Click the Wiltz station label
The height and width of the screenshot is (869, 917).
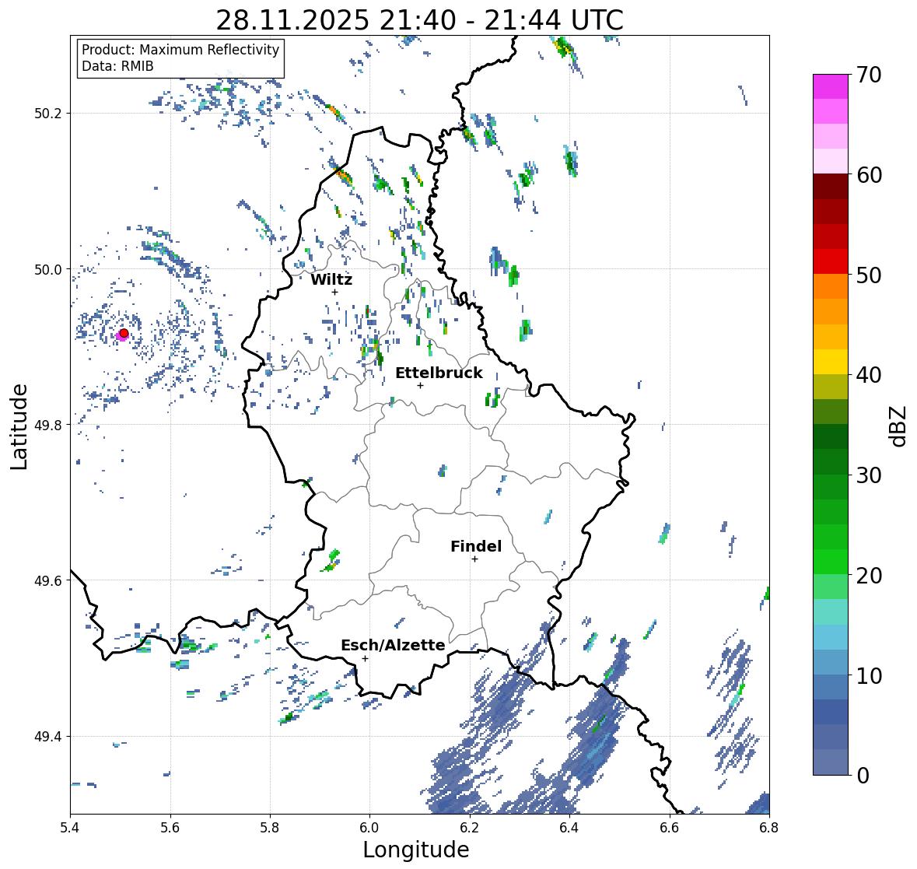[331, 279]
